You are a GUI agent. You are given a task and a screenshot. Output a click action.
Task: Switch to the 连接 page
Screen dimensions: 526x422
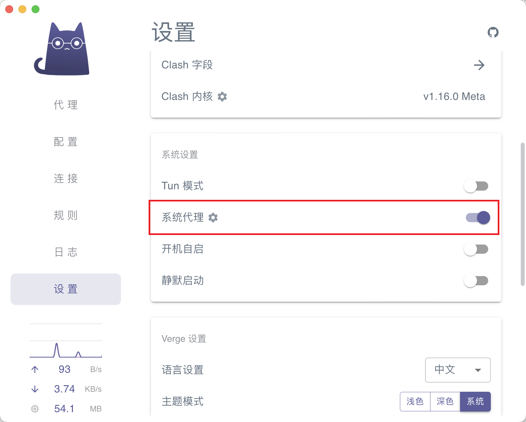66,179
